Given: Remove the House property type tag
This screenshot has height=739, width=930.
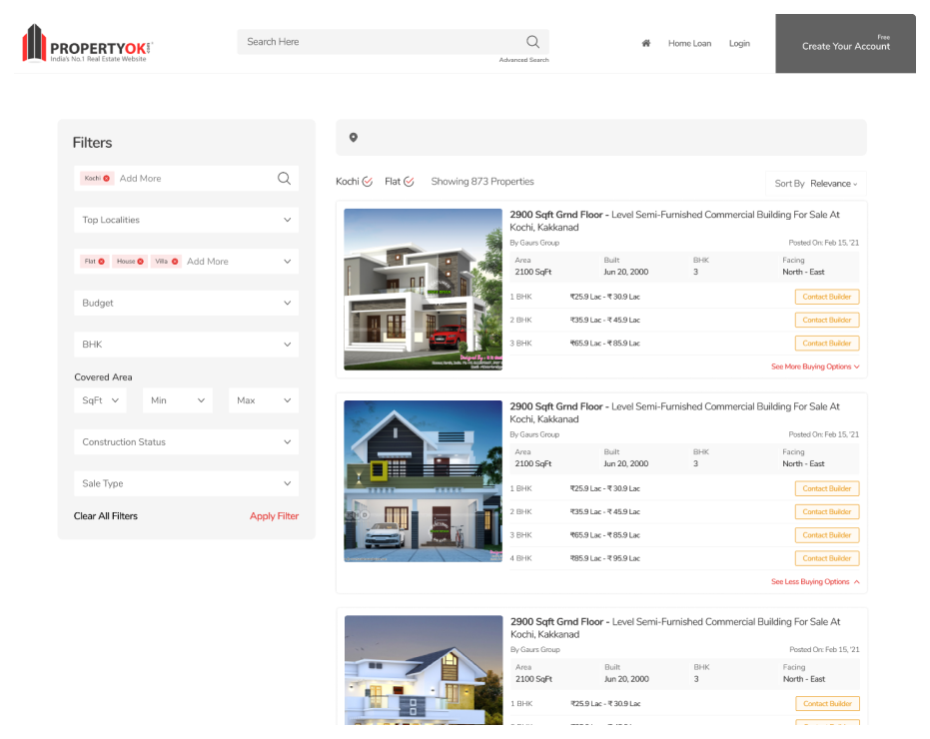Looking at the screenshot, I should click(141, 262).
